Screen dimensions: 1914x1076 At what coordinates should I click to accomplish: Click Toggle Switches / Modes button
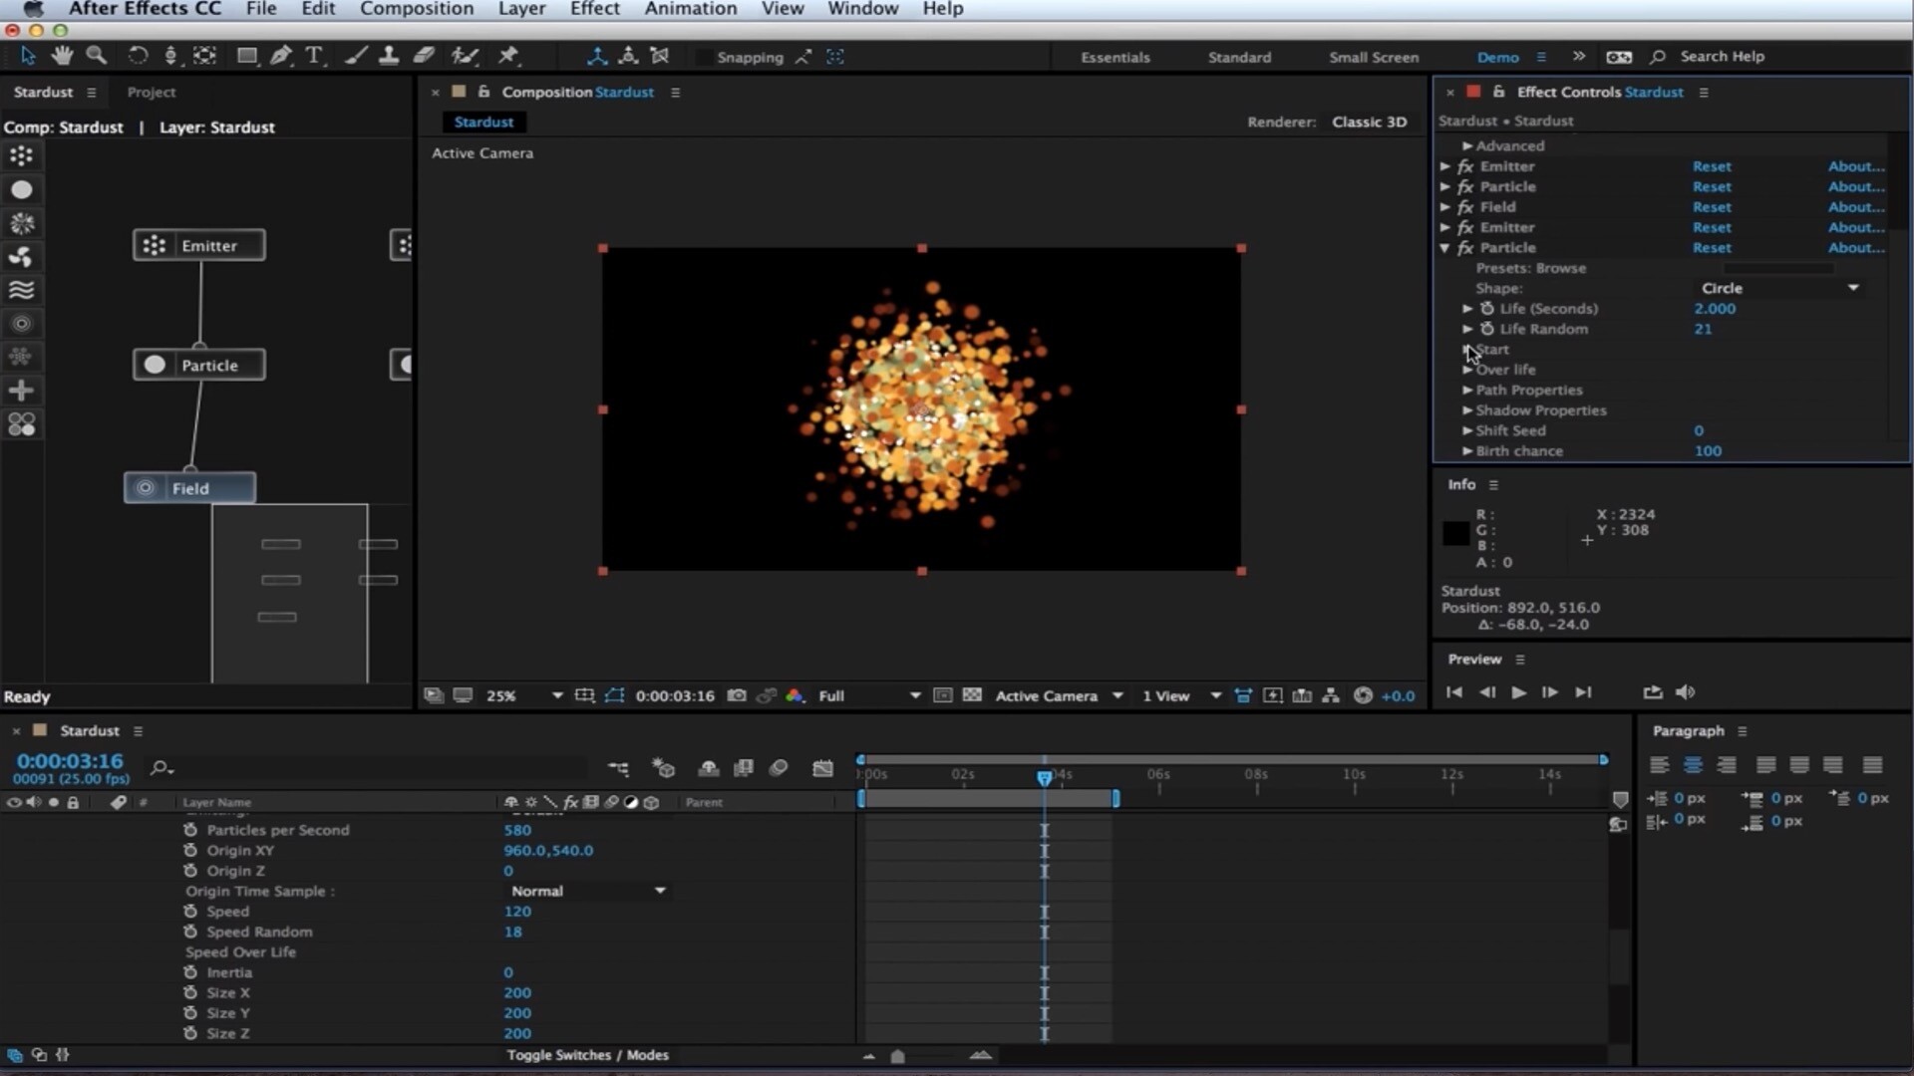click(587, 1055)
